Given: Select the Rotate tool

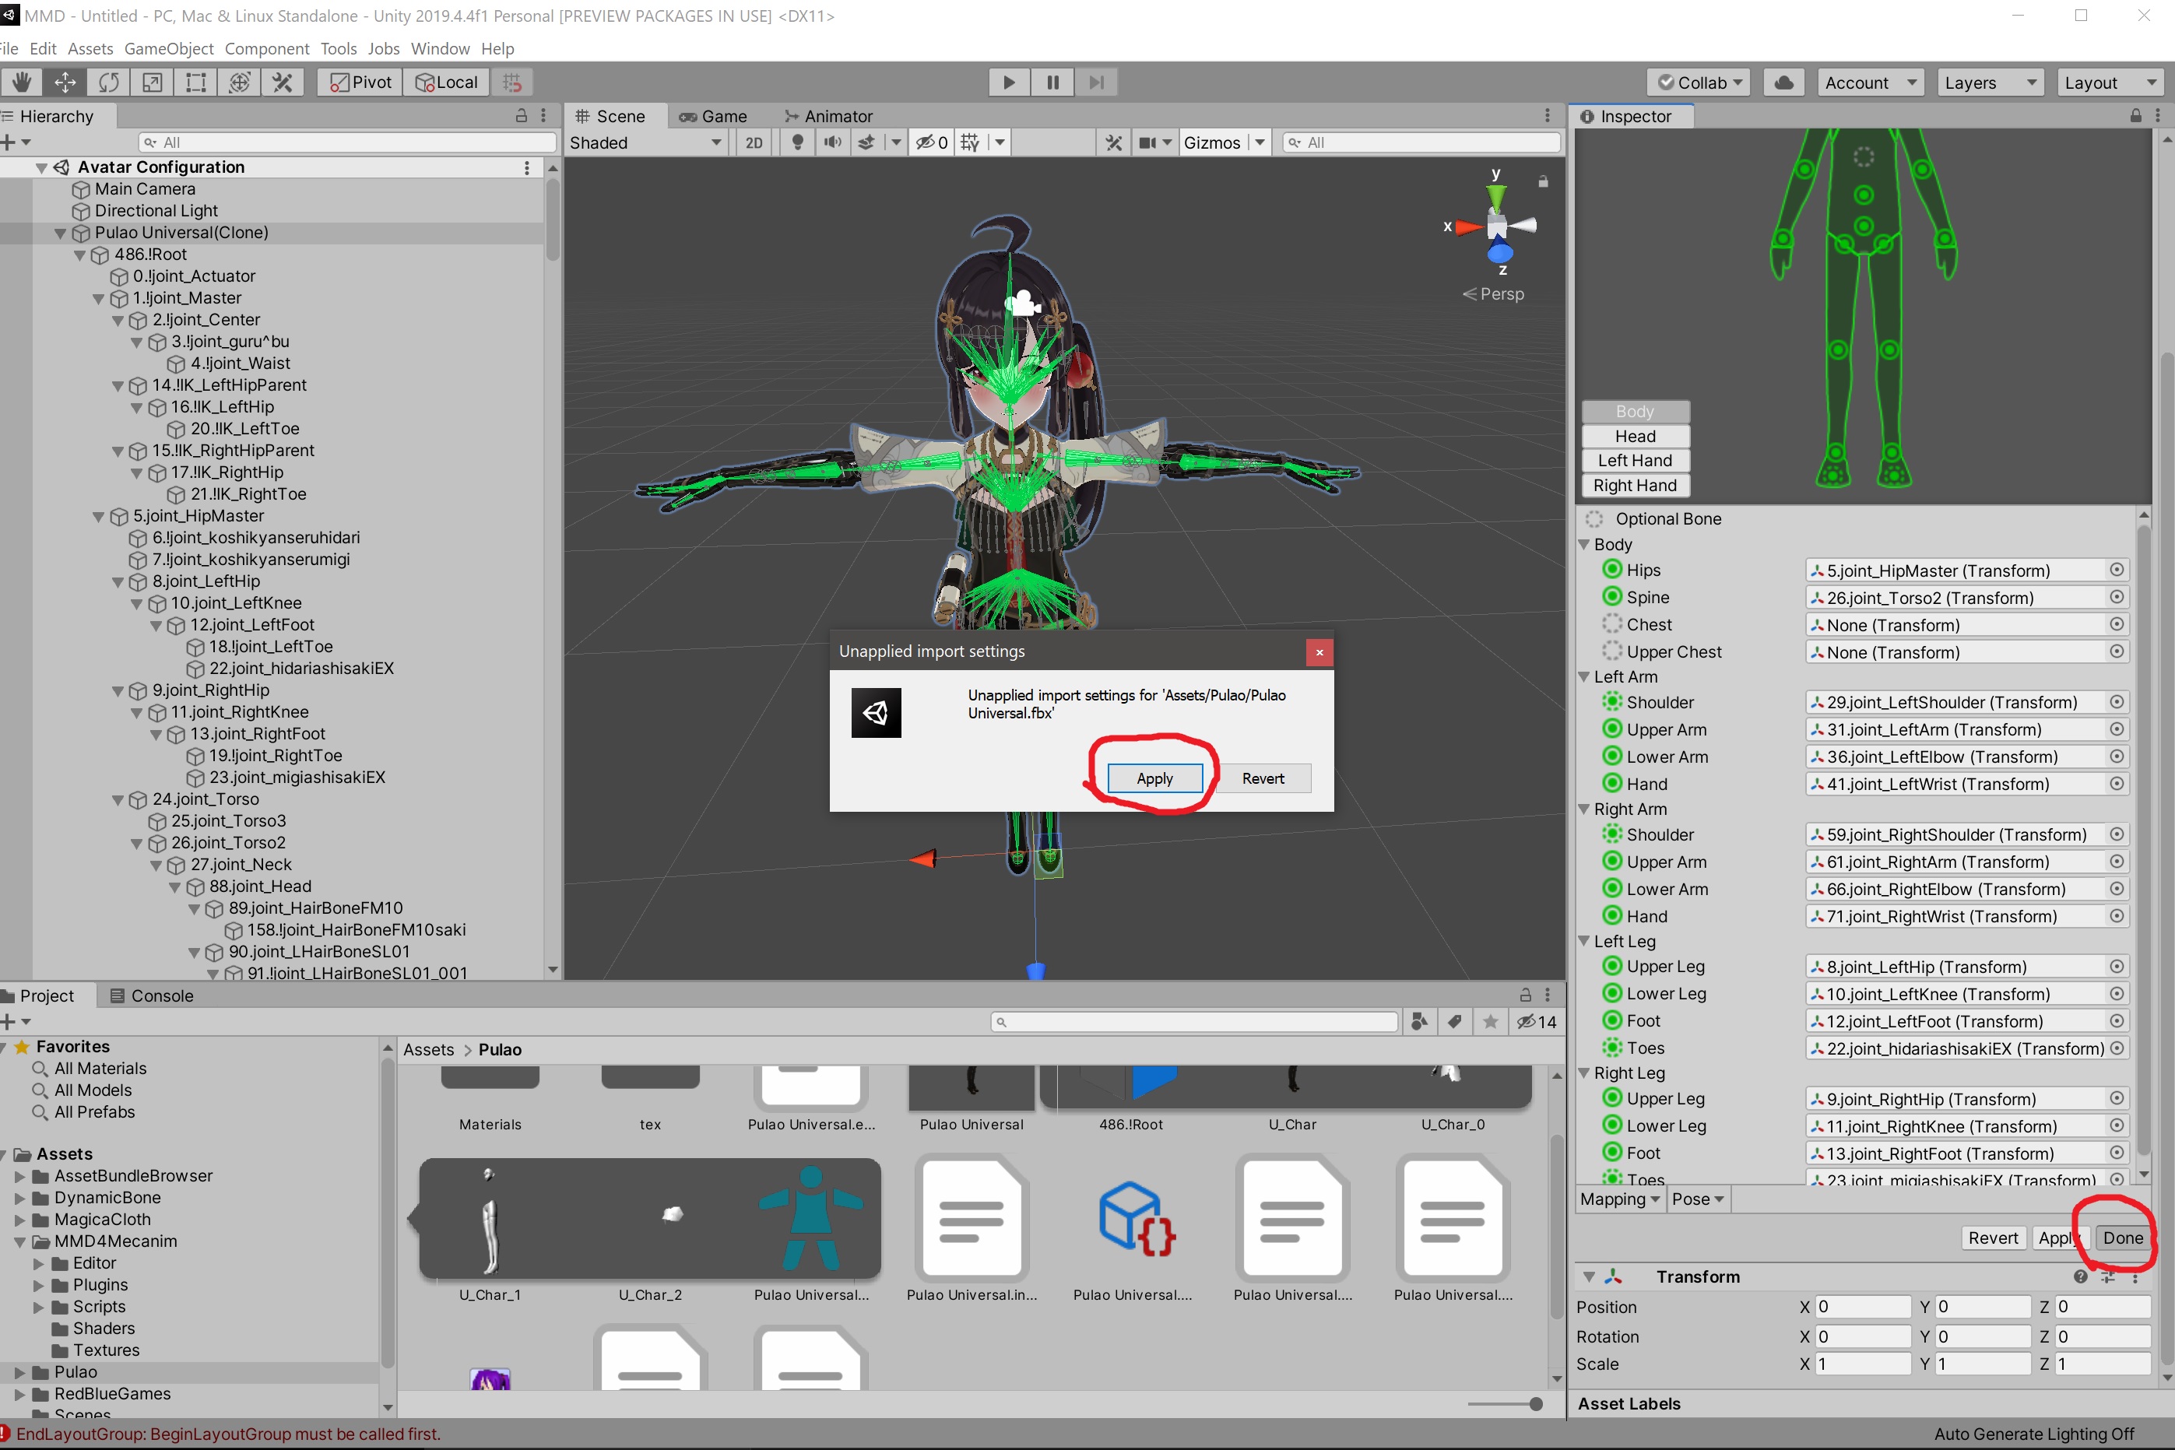Looking at the screenshot, I should (108, 83).
